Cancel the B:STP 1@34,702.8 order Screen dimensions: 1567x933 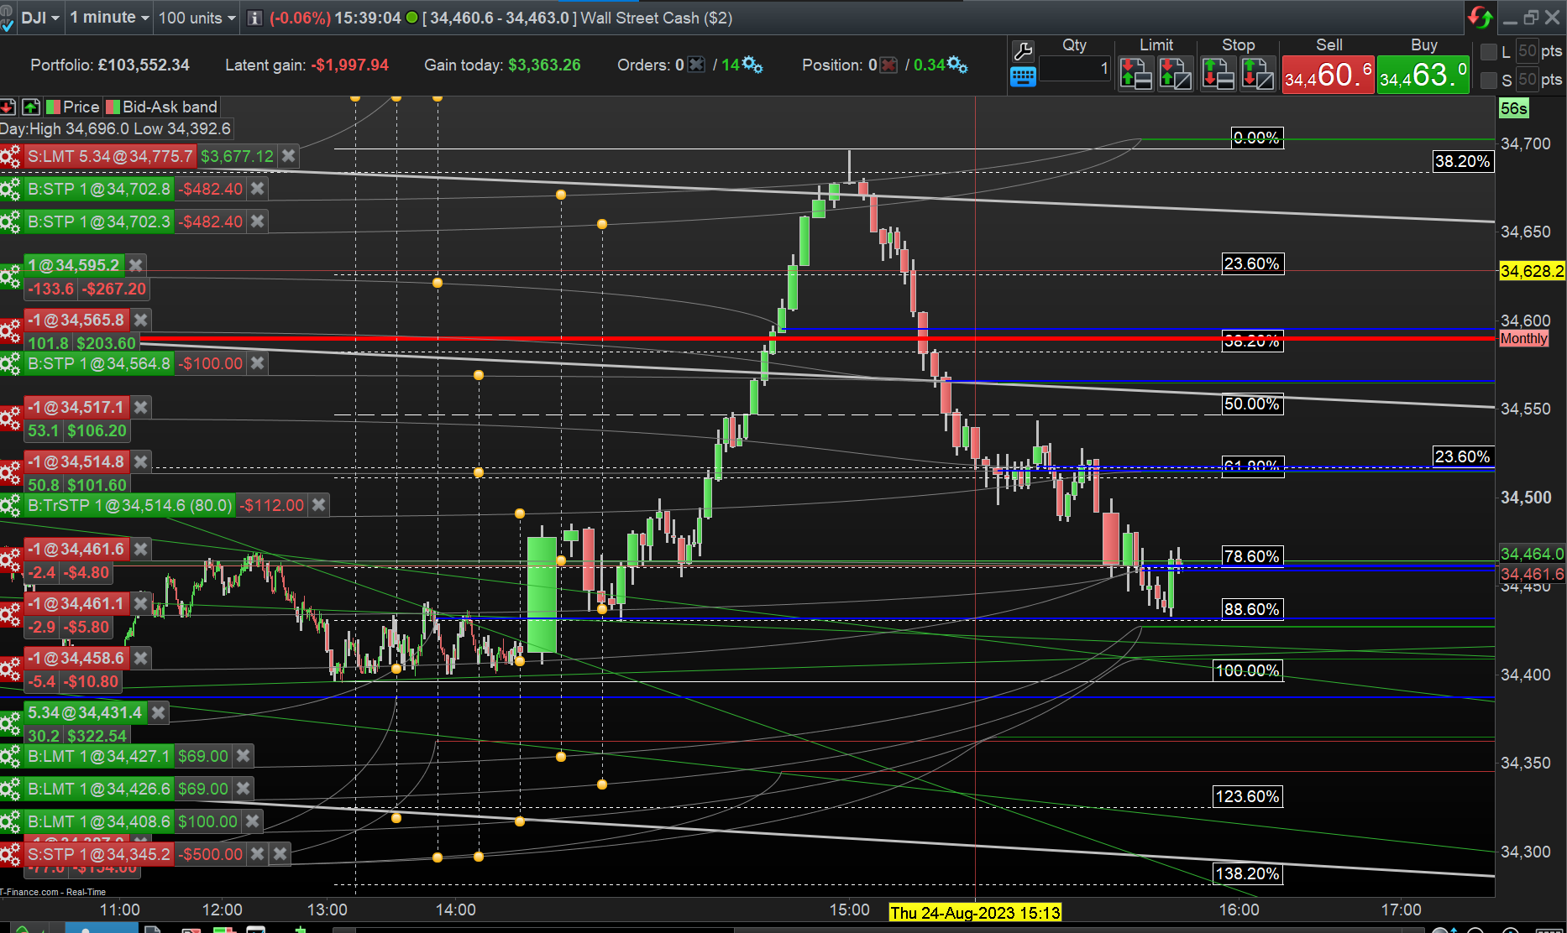[x=258, y=189]
